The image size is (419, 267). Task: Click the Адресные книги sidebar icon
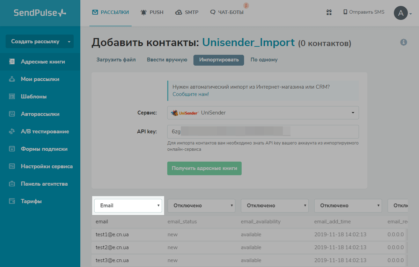point(12,62)
